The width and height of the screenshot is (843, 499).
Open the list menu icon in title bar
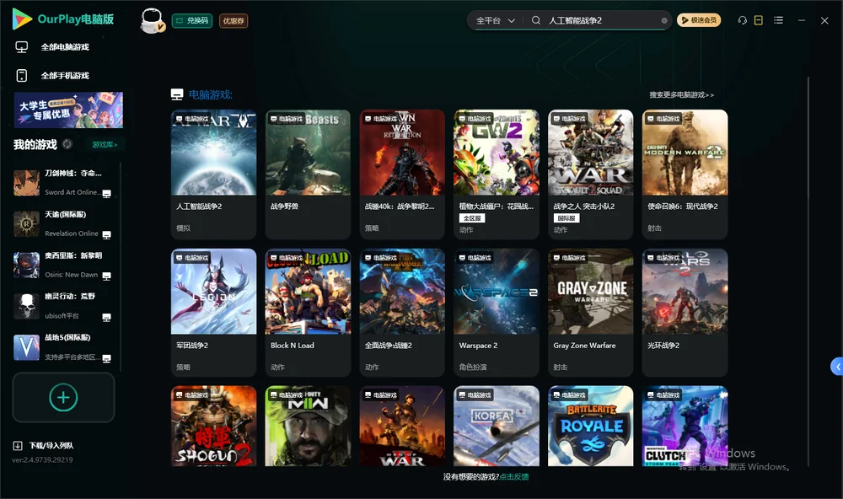pyautogui.click(x=778, y=20)
